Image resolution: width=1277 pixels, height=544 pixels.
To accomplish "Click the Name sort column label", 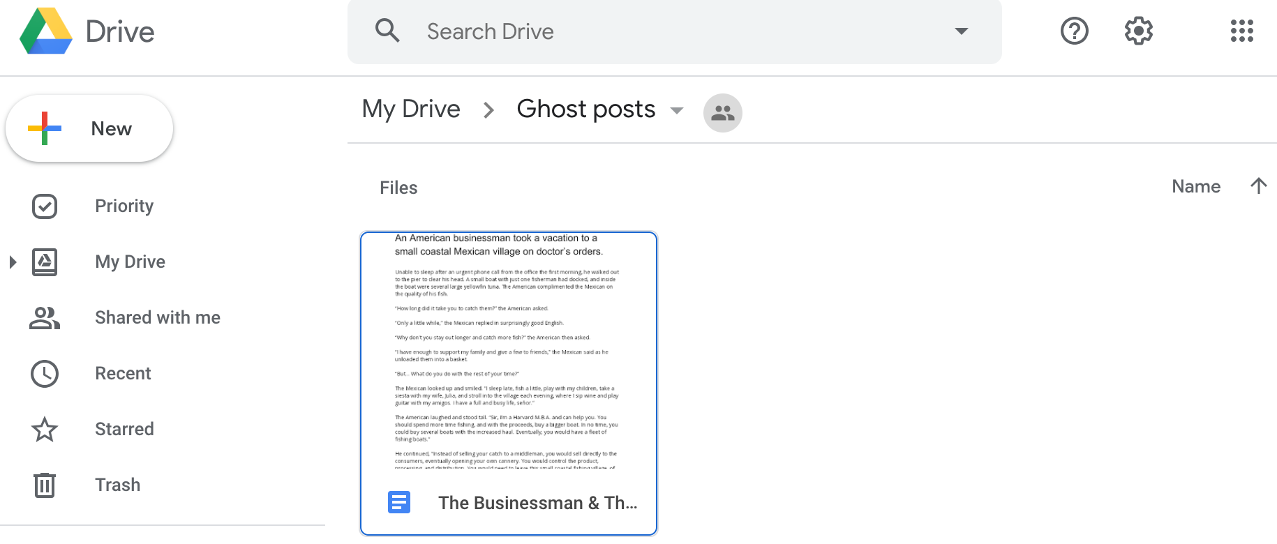I will (x=1195, y=186).
